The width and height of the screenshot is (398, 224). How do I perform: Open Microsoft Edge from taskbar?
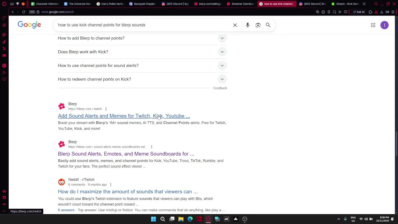[x=190, y=219]
